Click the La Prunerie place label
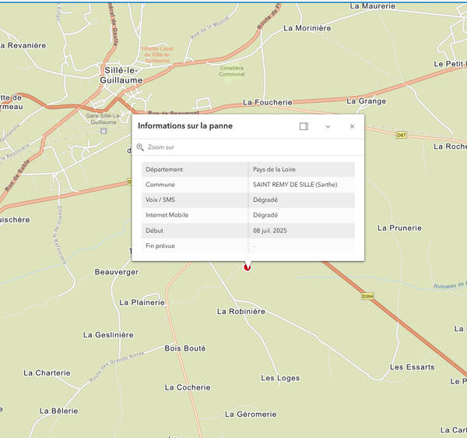 [x=400, y=228]
